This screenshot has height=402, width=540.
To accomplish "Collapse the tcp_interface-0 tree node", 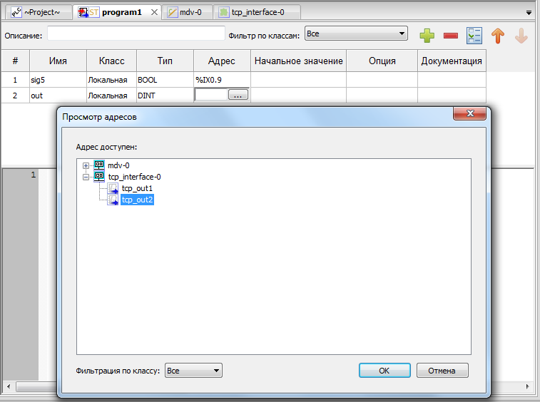I will 86,177.
